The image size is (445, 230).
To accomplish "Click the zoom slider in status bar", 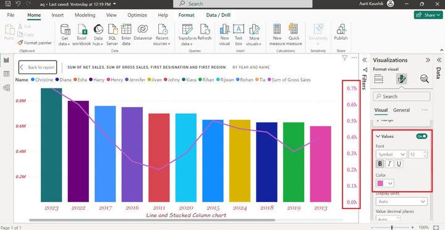I will (x=392, y=228).
